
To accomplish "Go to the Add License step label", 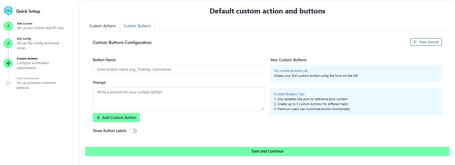I will pyautogui.click(x=24, y=23).
